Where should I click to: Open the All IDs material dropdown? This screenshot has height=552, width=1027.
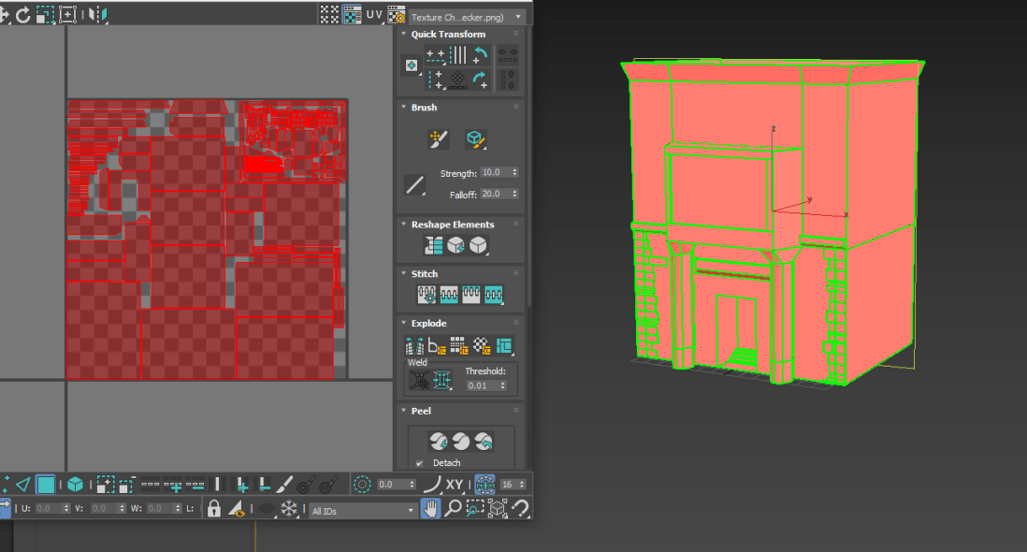click(x=363, y=511)
